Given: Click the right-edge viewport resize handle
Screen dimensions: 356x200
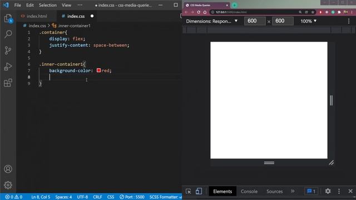Looking at the screenshot, I should tap(332, 100).
